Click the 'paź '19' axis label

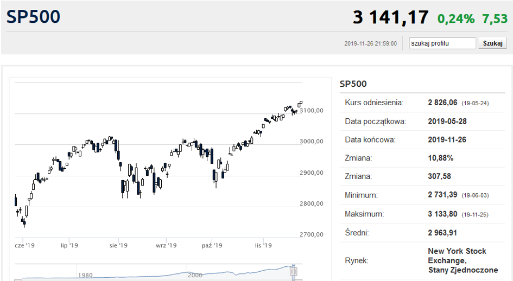click(212, 245)
